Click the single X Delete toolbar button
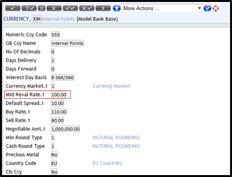Viewport: 232px width, 177px height. coord(54,8)
